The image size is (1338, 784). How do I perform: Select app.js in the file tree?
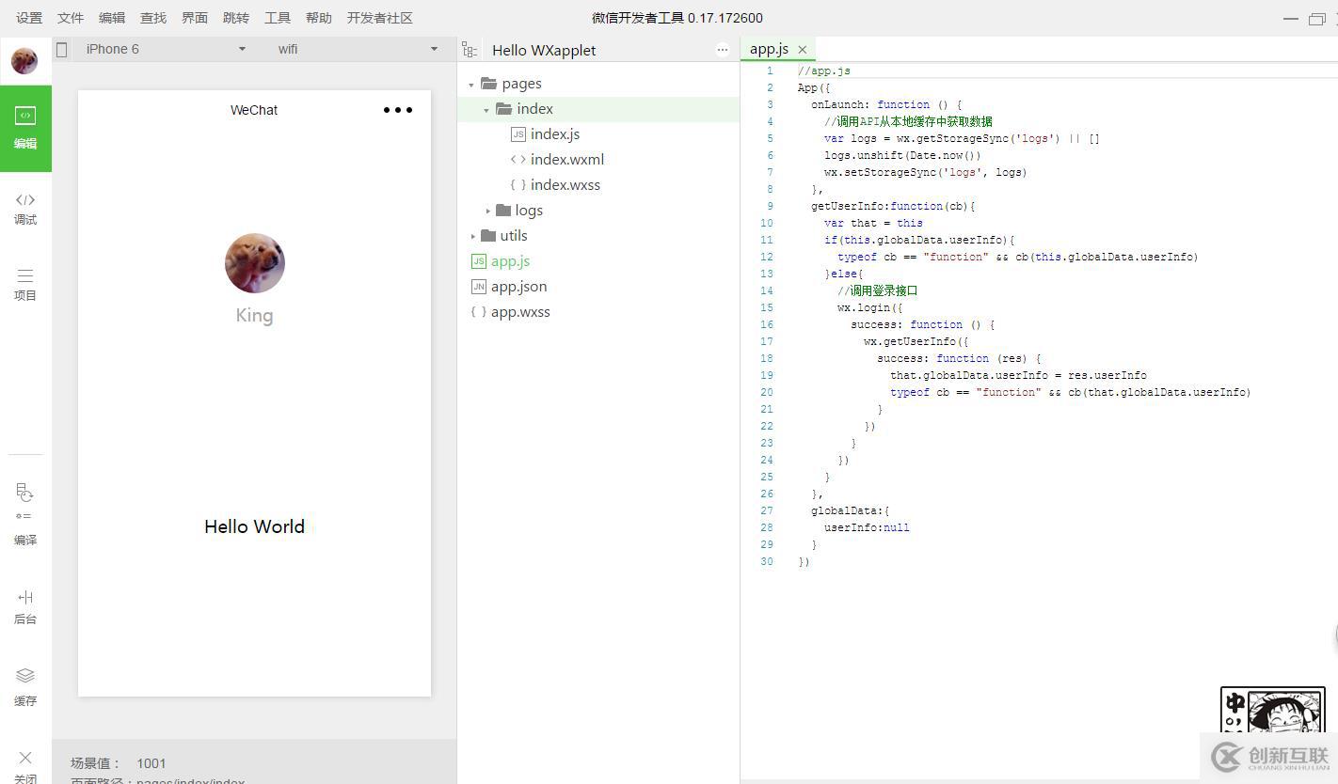pos(510,261)
